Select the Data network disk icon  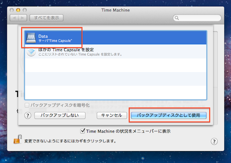[31, 38]
